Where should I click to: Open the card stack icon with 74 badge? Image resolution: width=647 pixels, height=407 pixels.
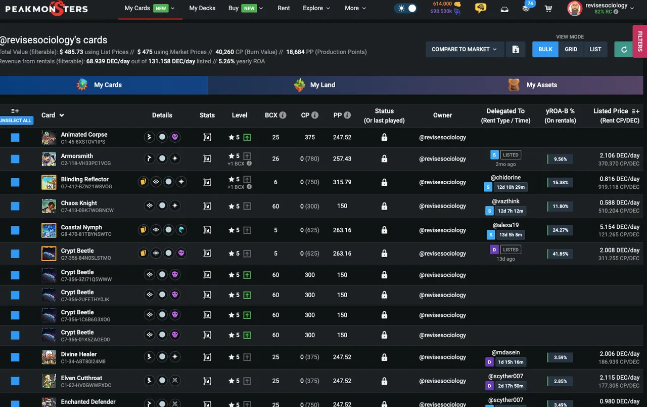pyautogui.click(x=527, y=8)
